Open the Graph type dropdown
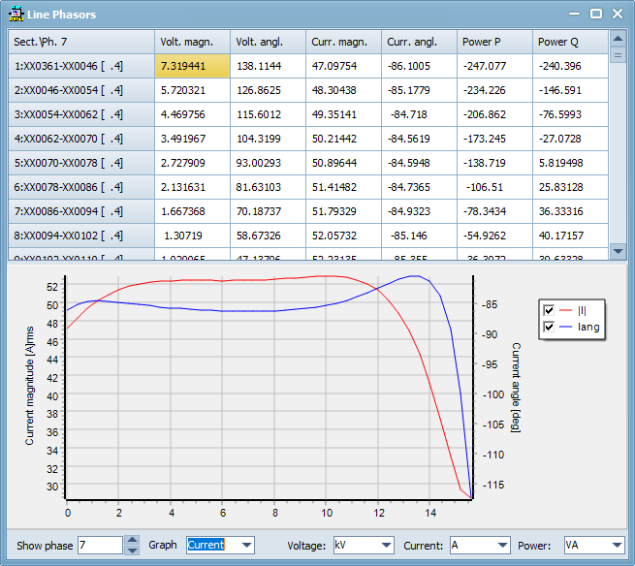The width and height of the screenshot is (635, 566). [x=245, y=546]
